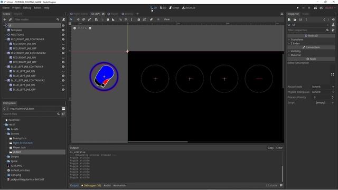Toggle visibility of the UI root node
This screenshot has width=338, height=190.
pos(63,25)
